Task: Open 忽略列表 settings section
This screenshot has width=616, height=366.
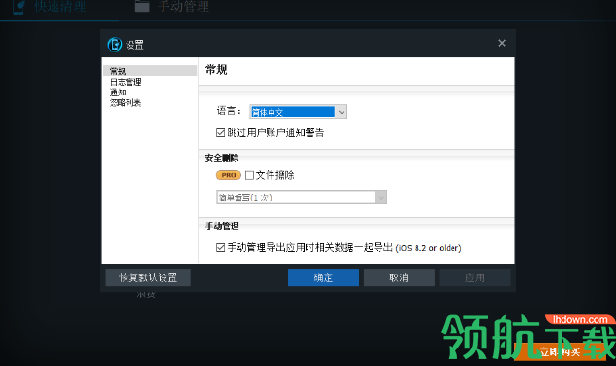Action: click(126, 103)
